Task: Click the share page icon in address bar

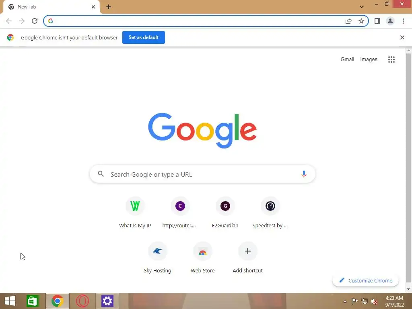Action: (x=348, y=21)
